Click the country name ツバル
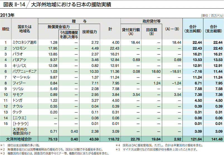Viewport: 224px width, 155px height. (18, 89)
